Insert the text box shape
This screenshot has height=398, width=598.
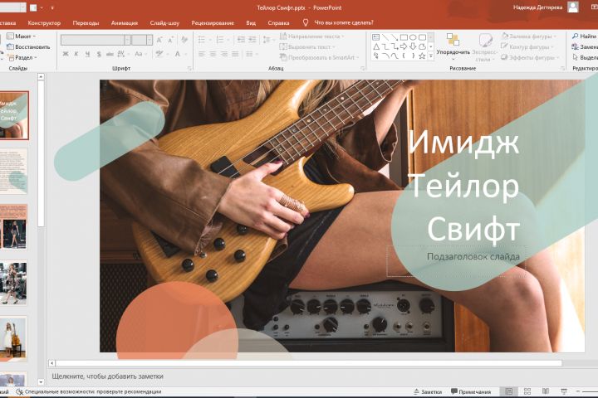[375, 37]
